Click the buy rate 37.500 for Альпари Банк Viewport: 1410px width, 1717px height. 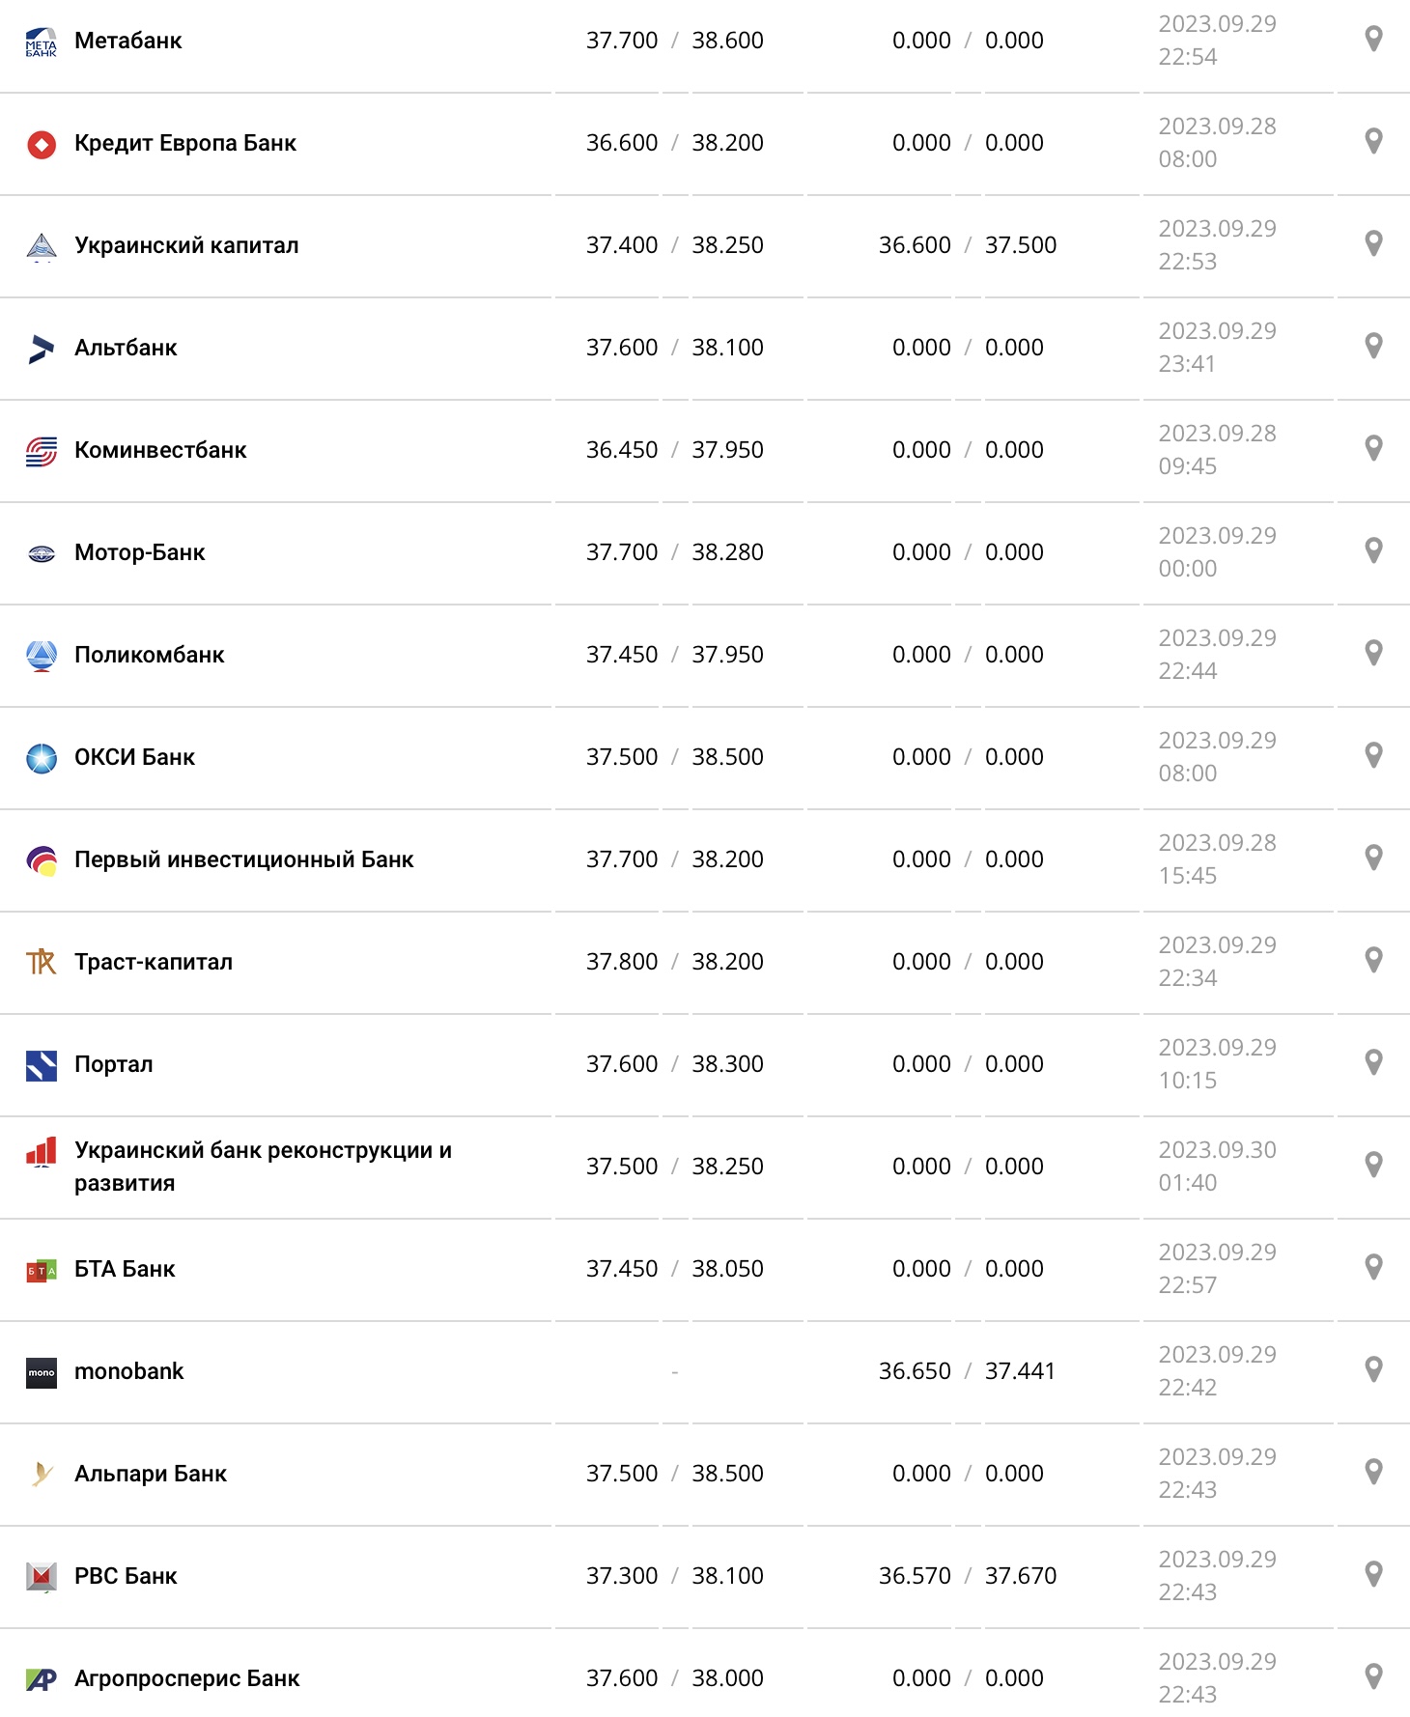[622, 1474]
